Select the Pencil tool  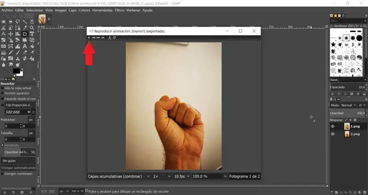point(11,52)
